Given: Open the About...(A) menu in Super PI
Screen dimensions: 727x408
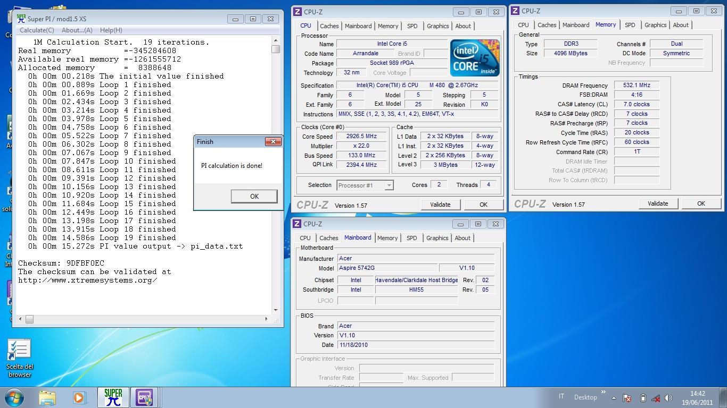Looking at the screenshot, I should (77, 30).
